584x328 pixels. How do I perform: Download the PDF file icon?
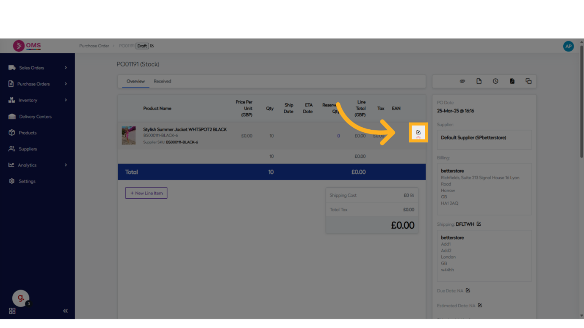[x=512, y=81]
